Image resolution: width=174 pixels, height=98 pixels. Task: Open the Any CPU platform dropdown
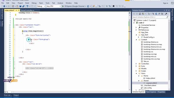(x=60, y=6)
